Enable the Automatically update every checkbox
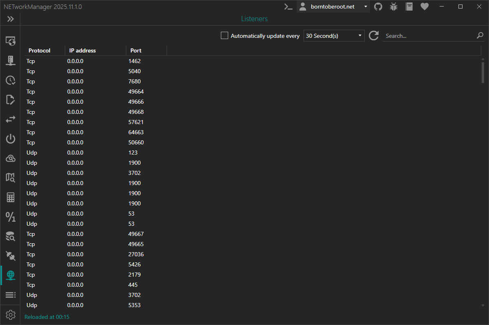This screenshot has width=489, height=325. [x=225, y=36]
